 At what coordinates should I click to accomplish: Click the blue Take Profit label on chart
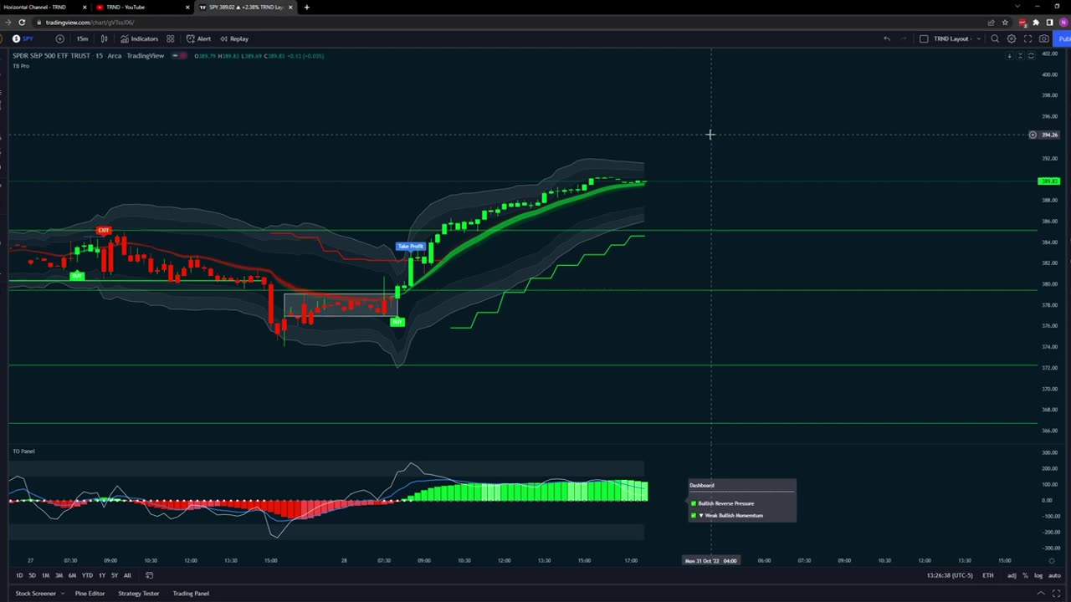411,247
